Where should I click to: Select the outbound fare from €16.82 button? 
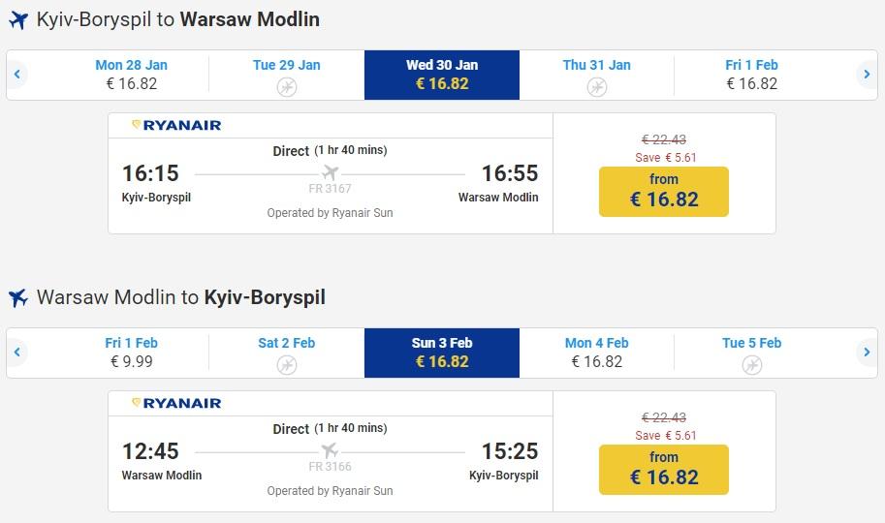pyautogui.click(x=663, y=191)
